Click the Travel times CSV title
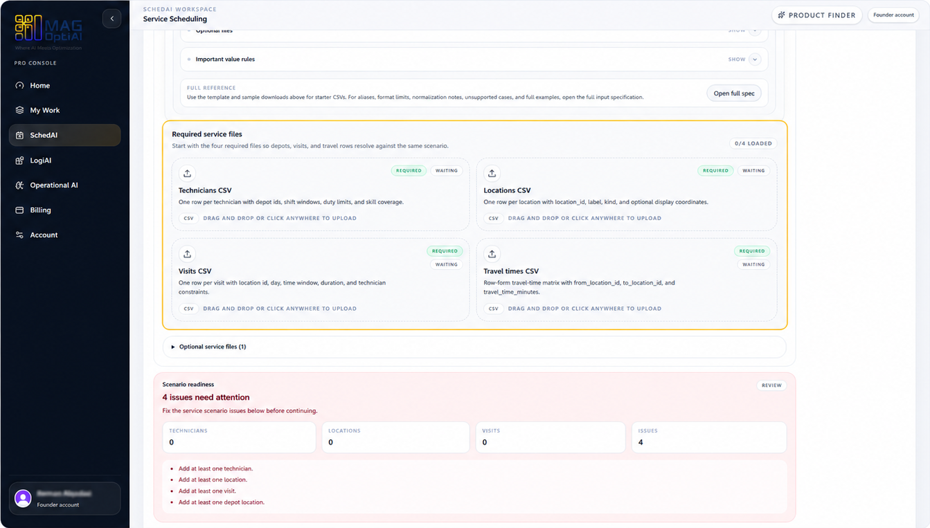The image size is (930, 528). click(511, 271)
